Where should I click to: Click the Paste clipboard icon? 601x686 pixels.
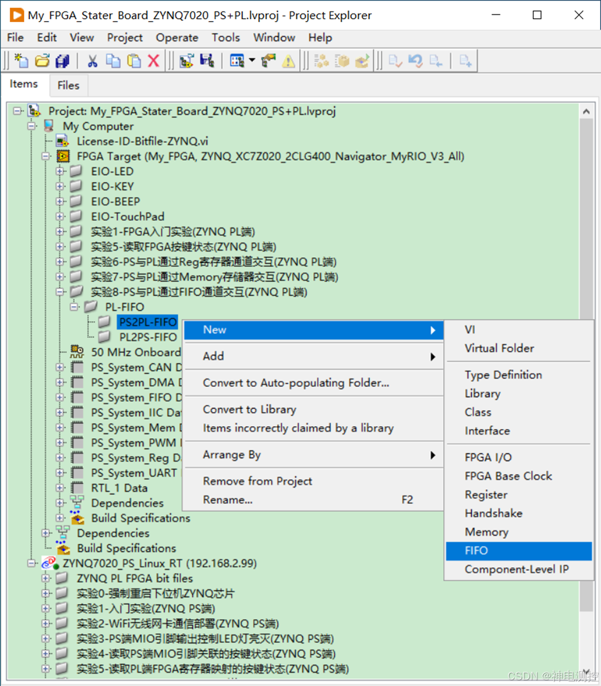[134, 61]
